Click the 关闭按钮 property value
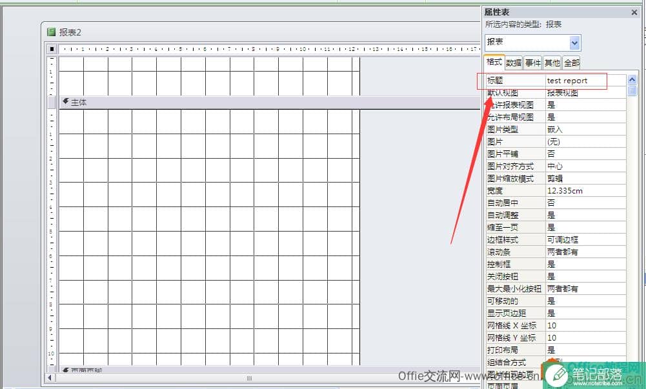The height and width of the screenshot is (389, 646). (585, 277)
